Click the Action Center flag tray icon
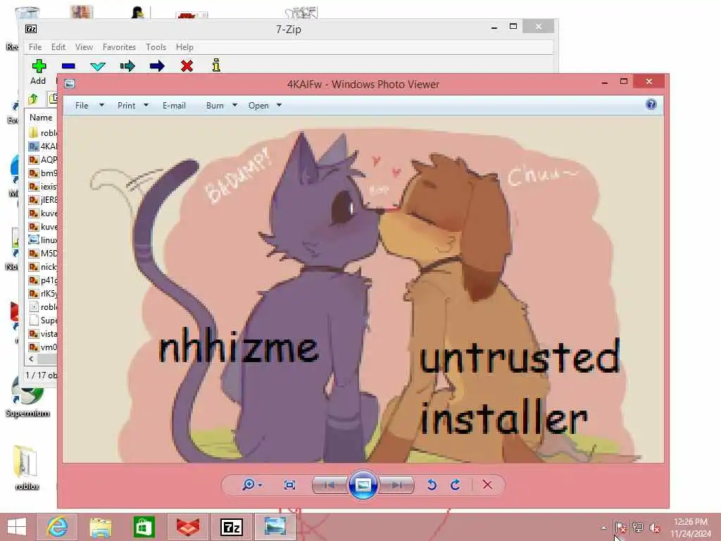 [x=620, y=528]
